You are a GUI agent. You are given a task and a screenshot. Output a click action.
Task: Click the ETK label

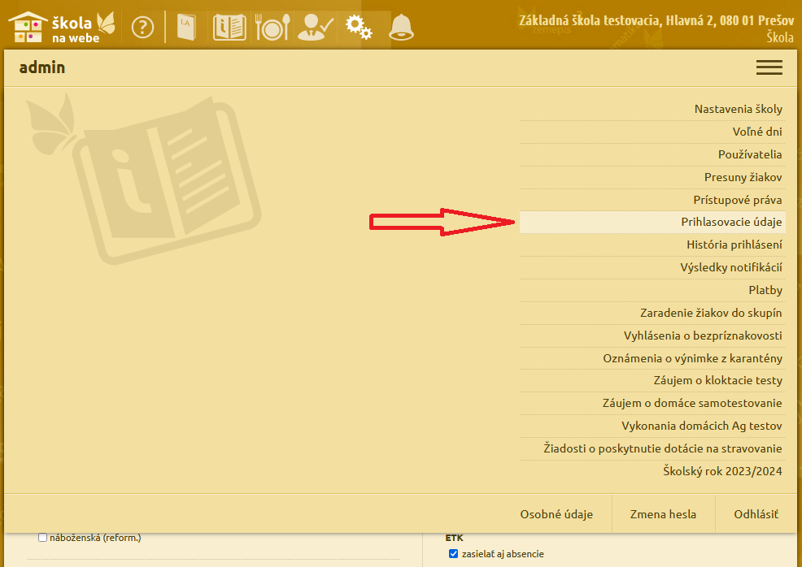[454, 538]
